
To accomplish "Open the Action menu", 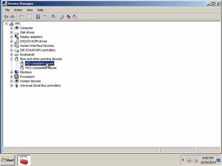I will pyautogui.click(x=18, y=10).
